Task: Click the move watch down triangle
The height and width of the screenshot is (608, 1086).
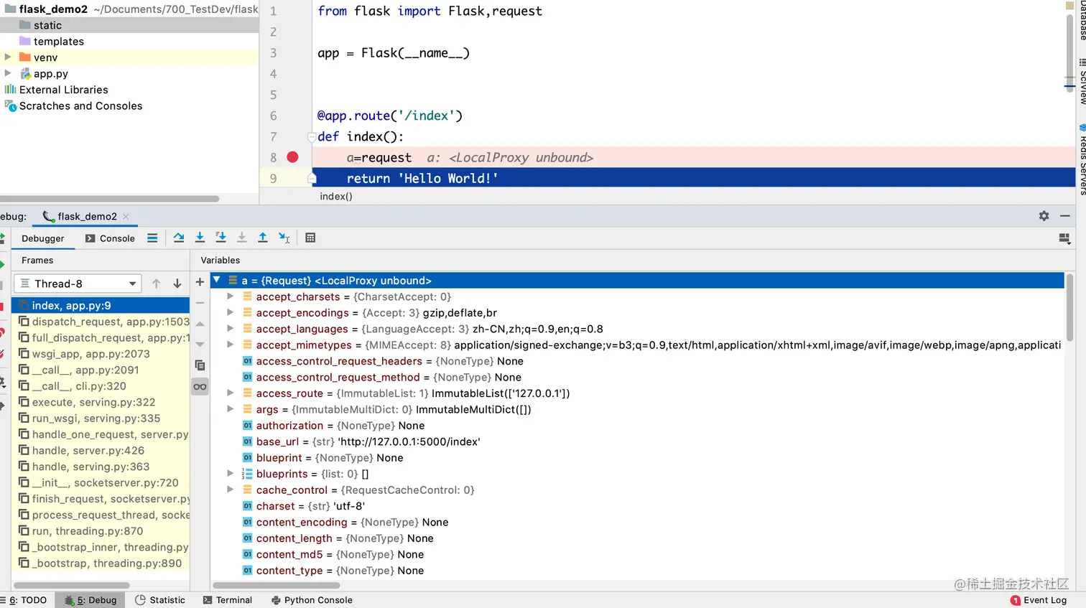Action: [x=200, y=345]
